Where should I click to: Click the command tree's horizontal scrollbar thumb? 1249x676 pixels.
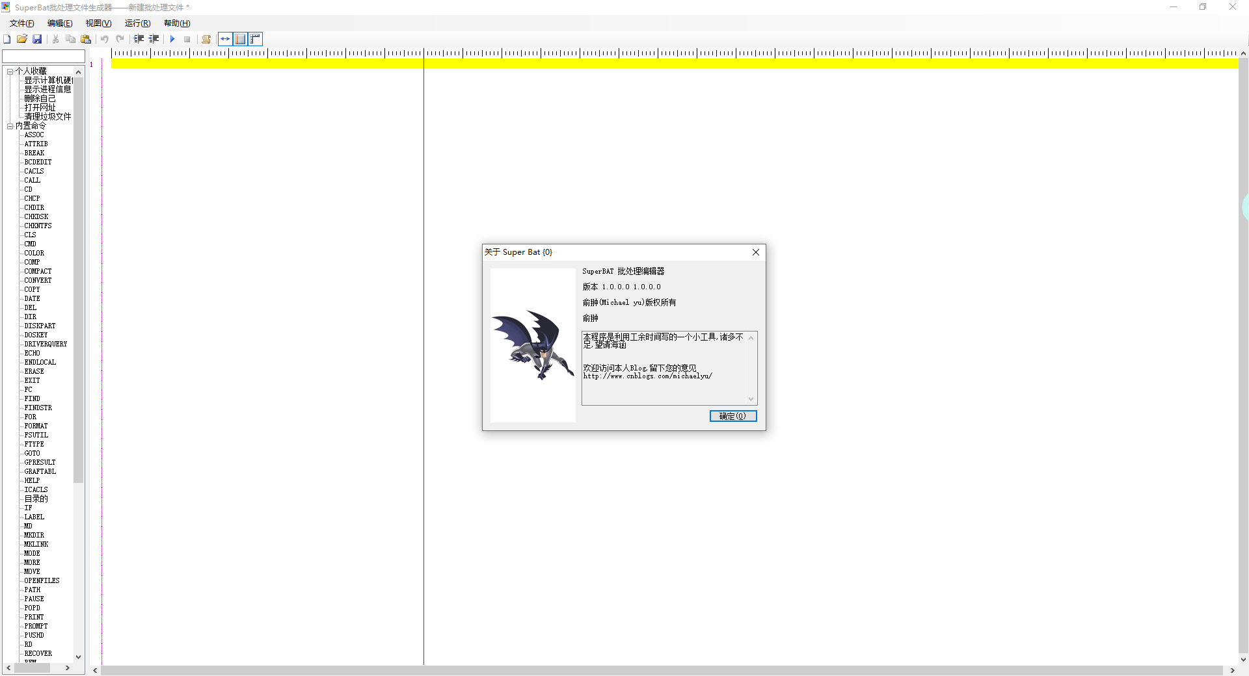[33, 668]
